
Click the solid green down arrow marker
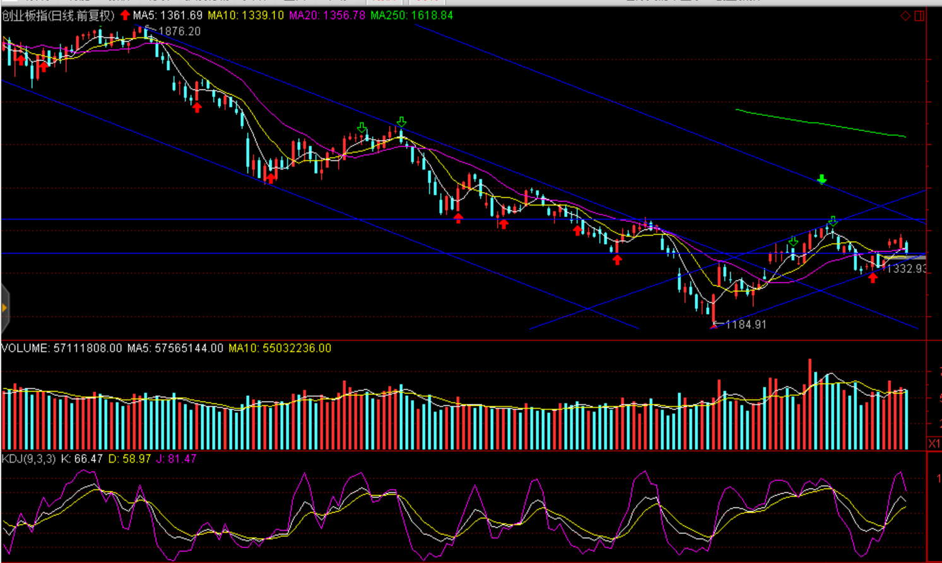click(821, 180)
